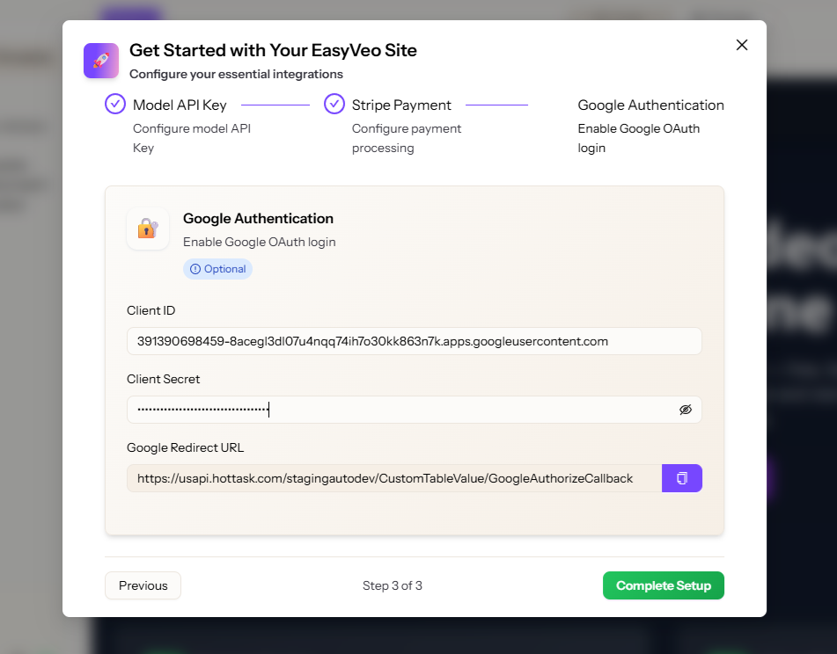837x654 pixels.
Task: Click the Stripe Payment step checkmark
Action: click(x=334, y=104)
